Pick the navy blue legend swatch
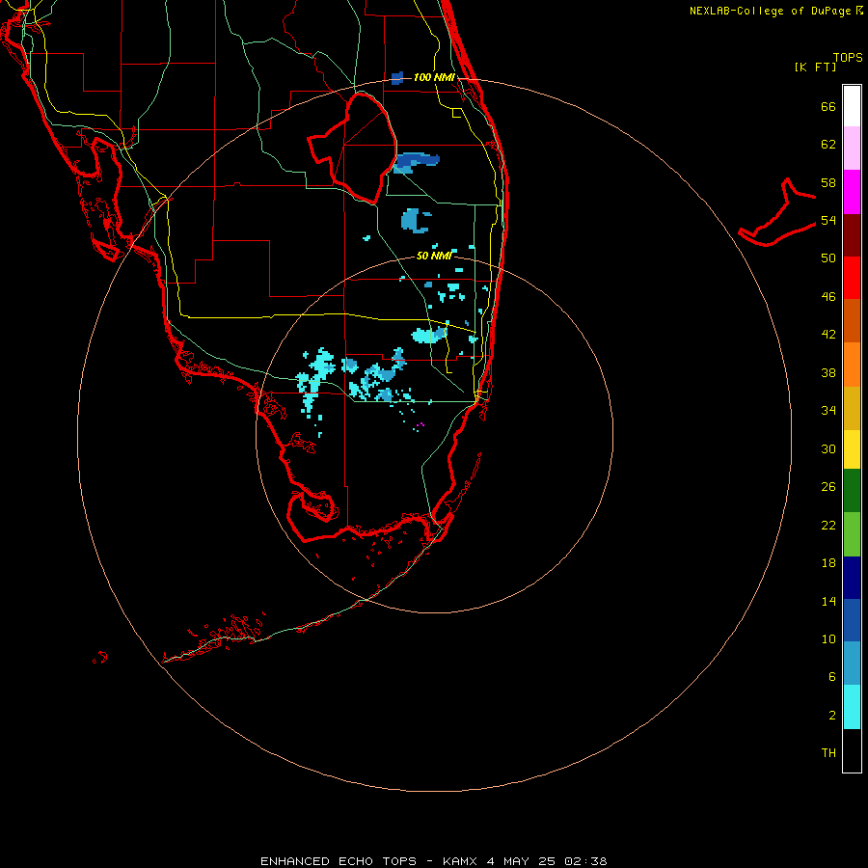Viewport: 868px width, 868px height. (x=852, y=578)
